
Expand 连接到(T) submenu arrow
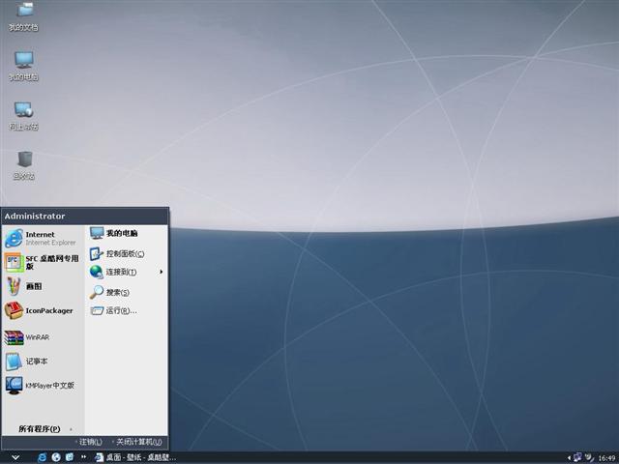162,272
